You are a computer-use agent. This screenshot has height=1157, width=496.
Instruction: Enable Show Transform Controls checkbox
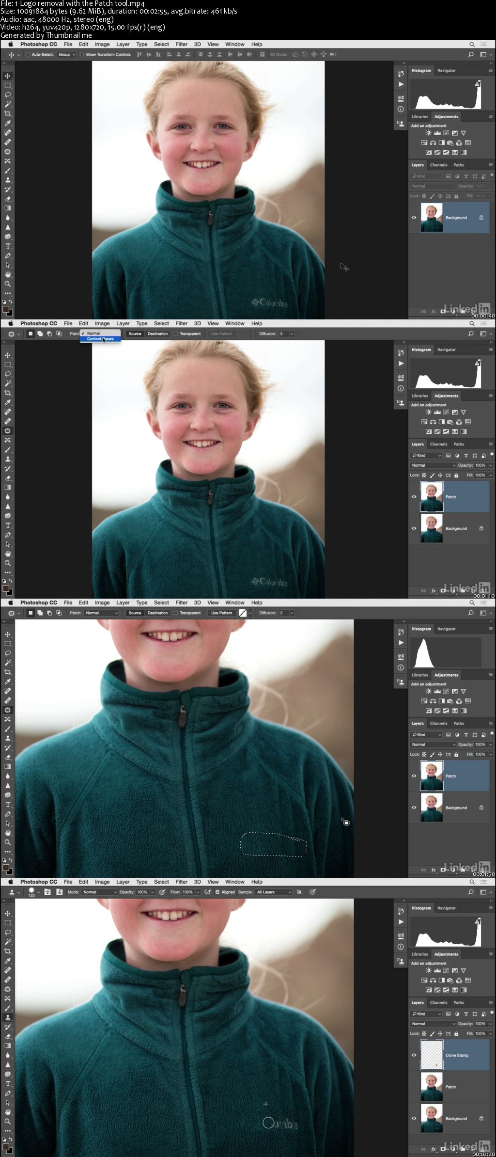point(82,55)
